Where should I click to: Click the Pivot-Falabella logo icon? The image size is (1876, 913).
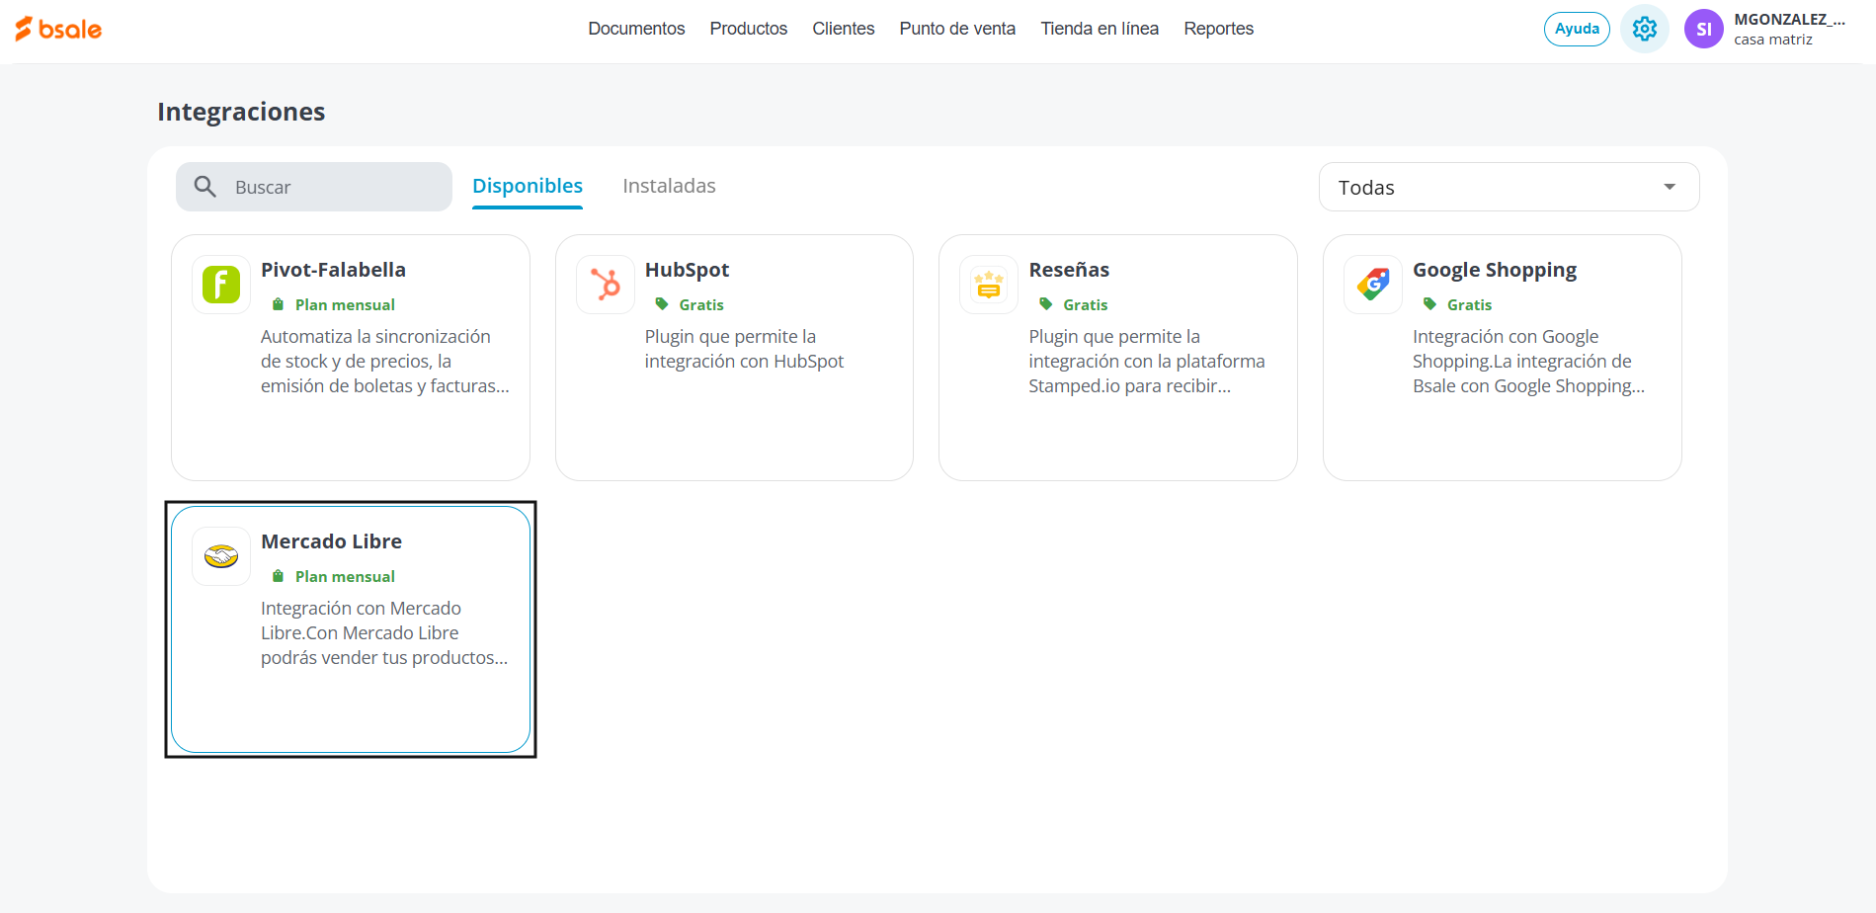pos(221,285)
